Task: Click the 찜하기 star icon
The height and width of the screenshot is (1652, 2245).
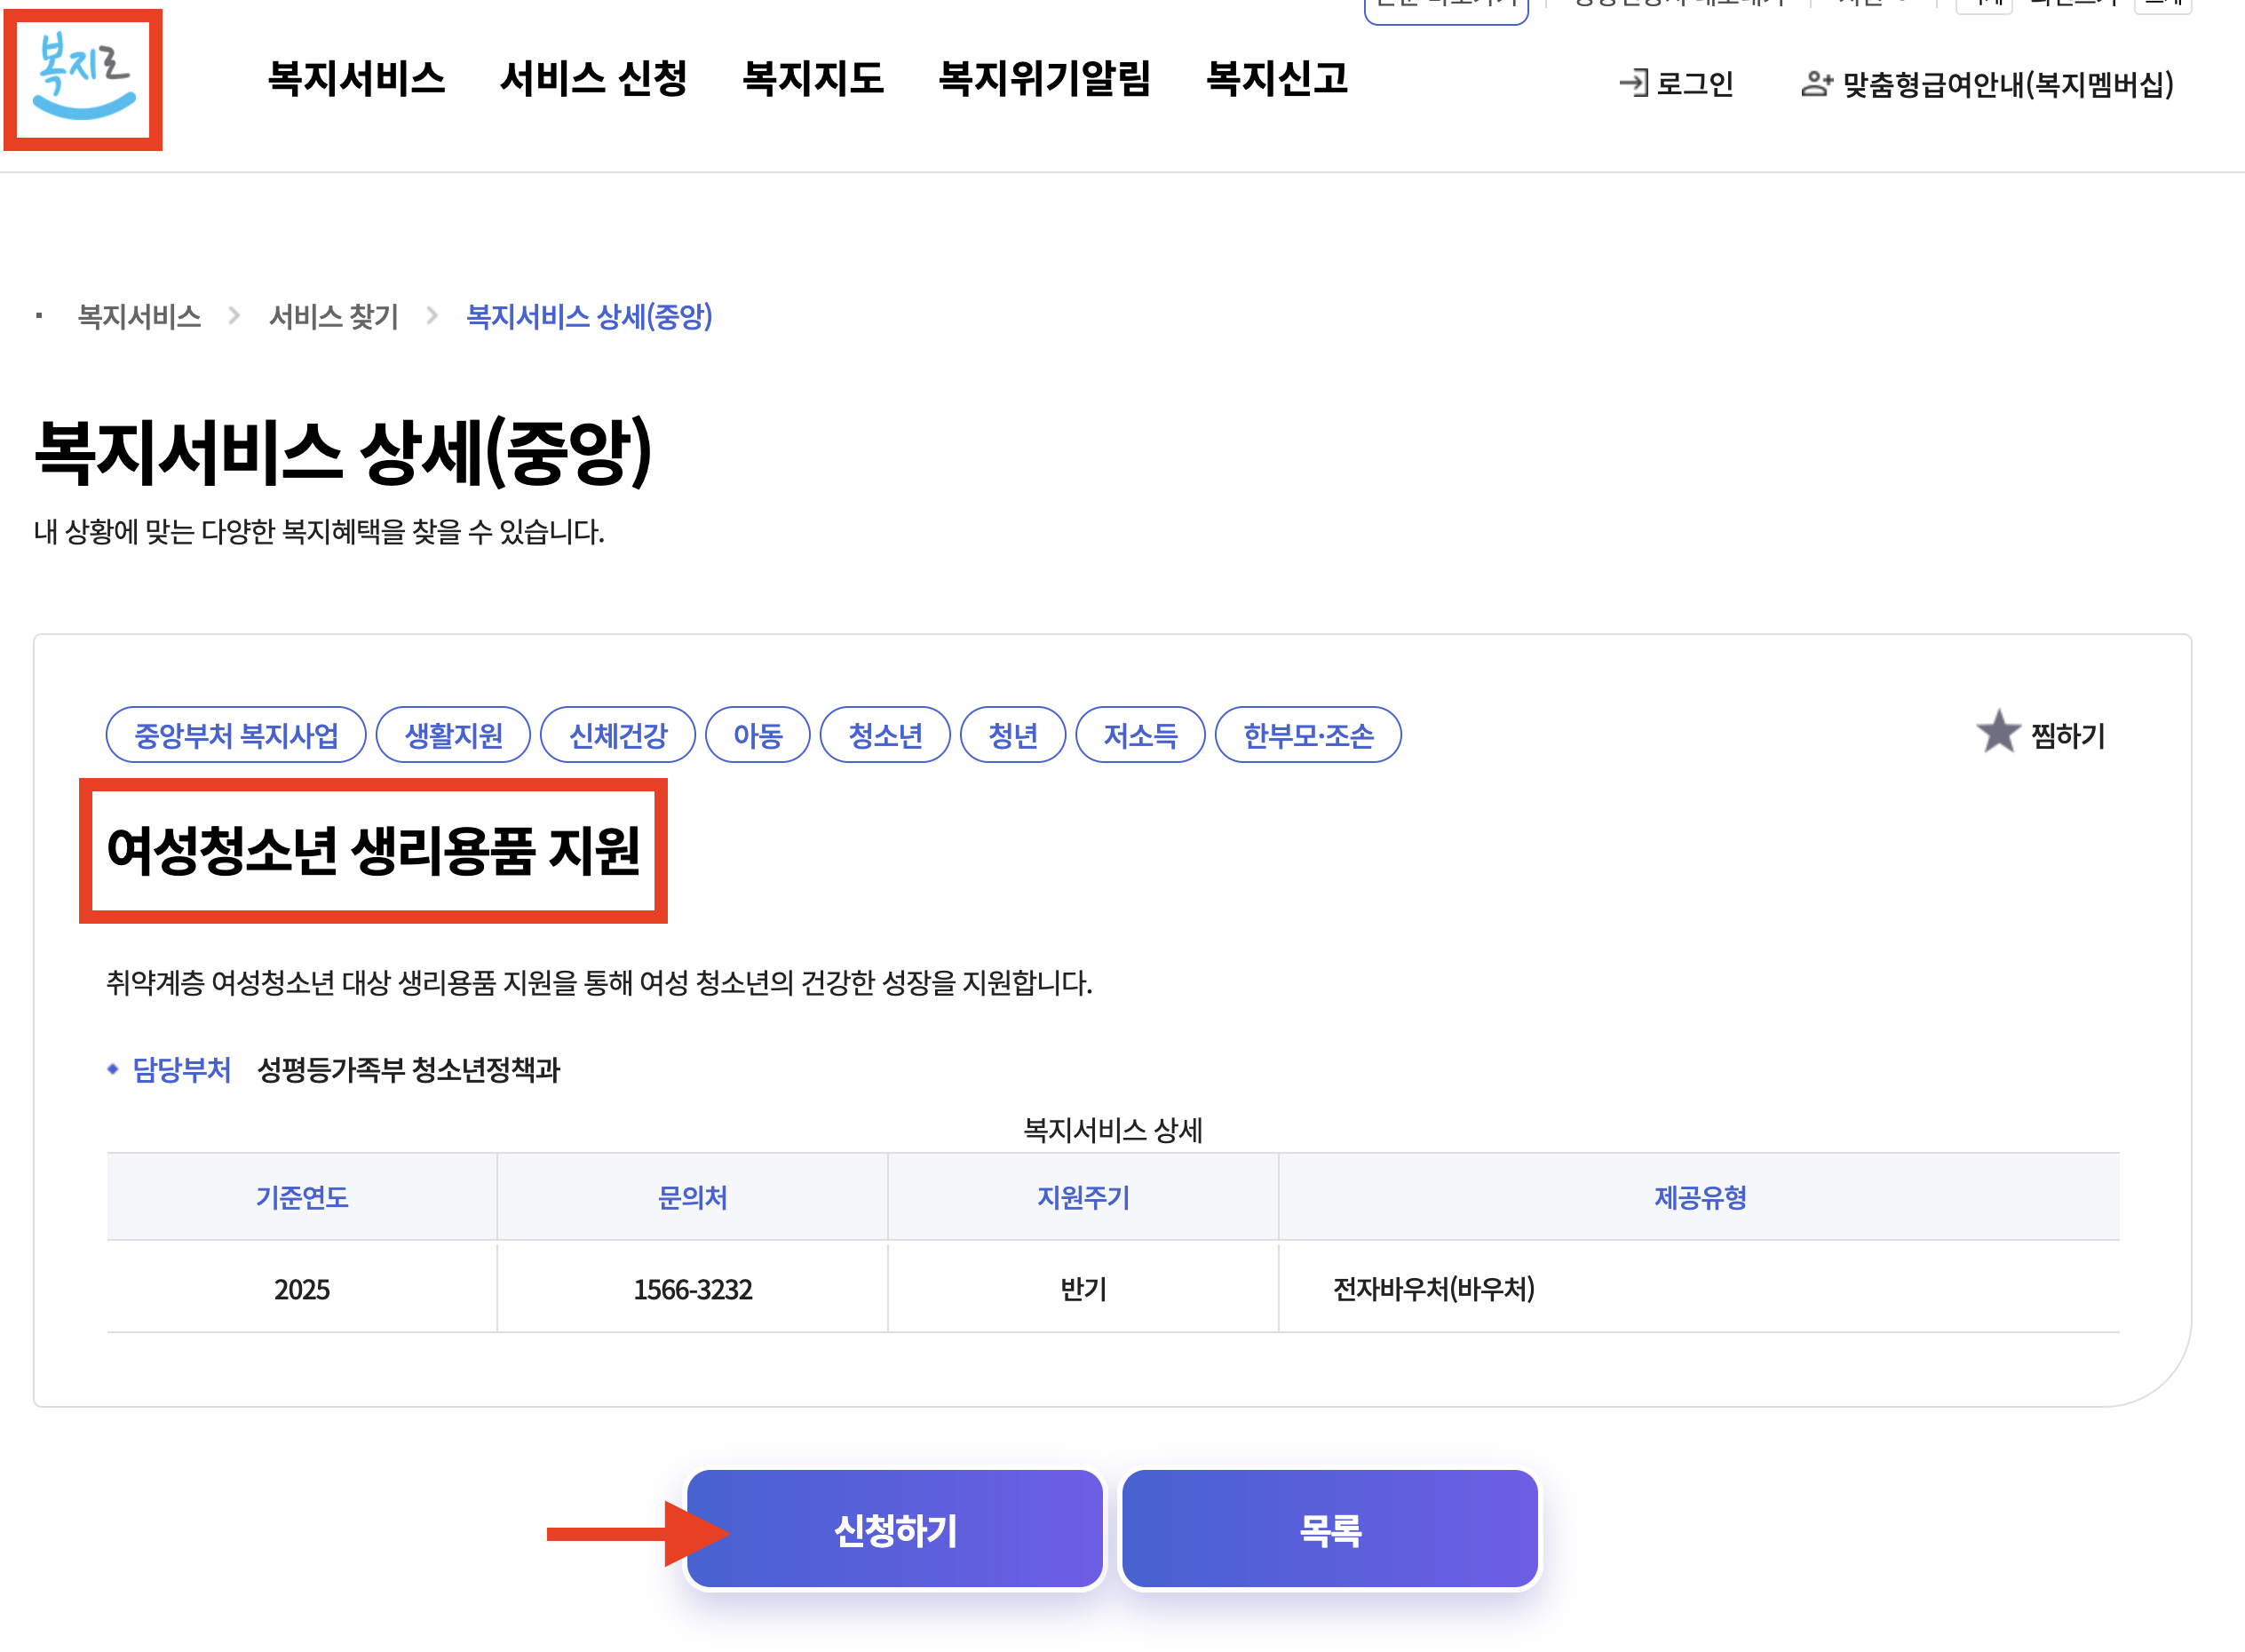Action: coord(1997,733)
